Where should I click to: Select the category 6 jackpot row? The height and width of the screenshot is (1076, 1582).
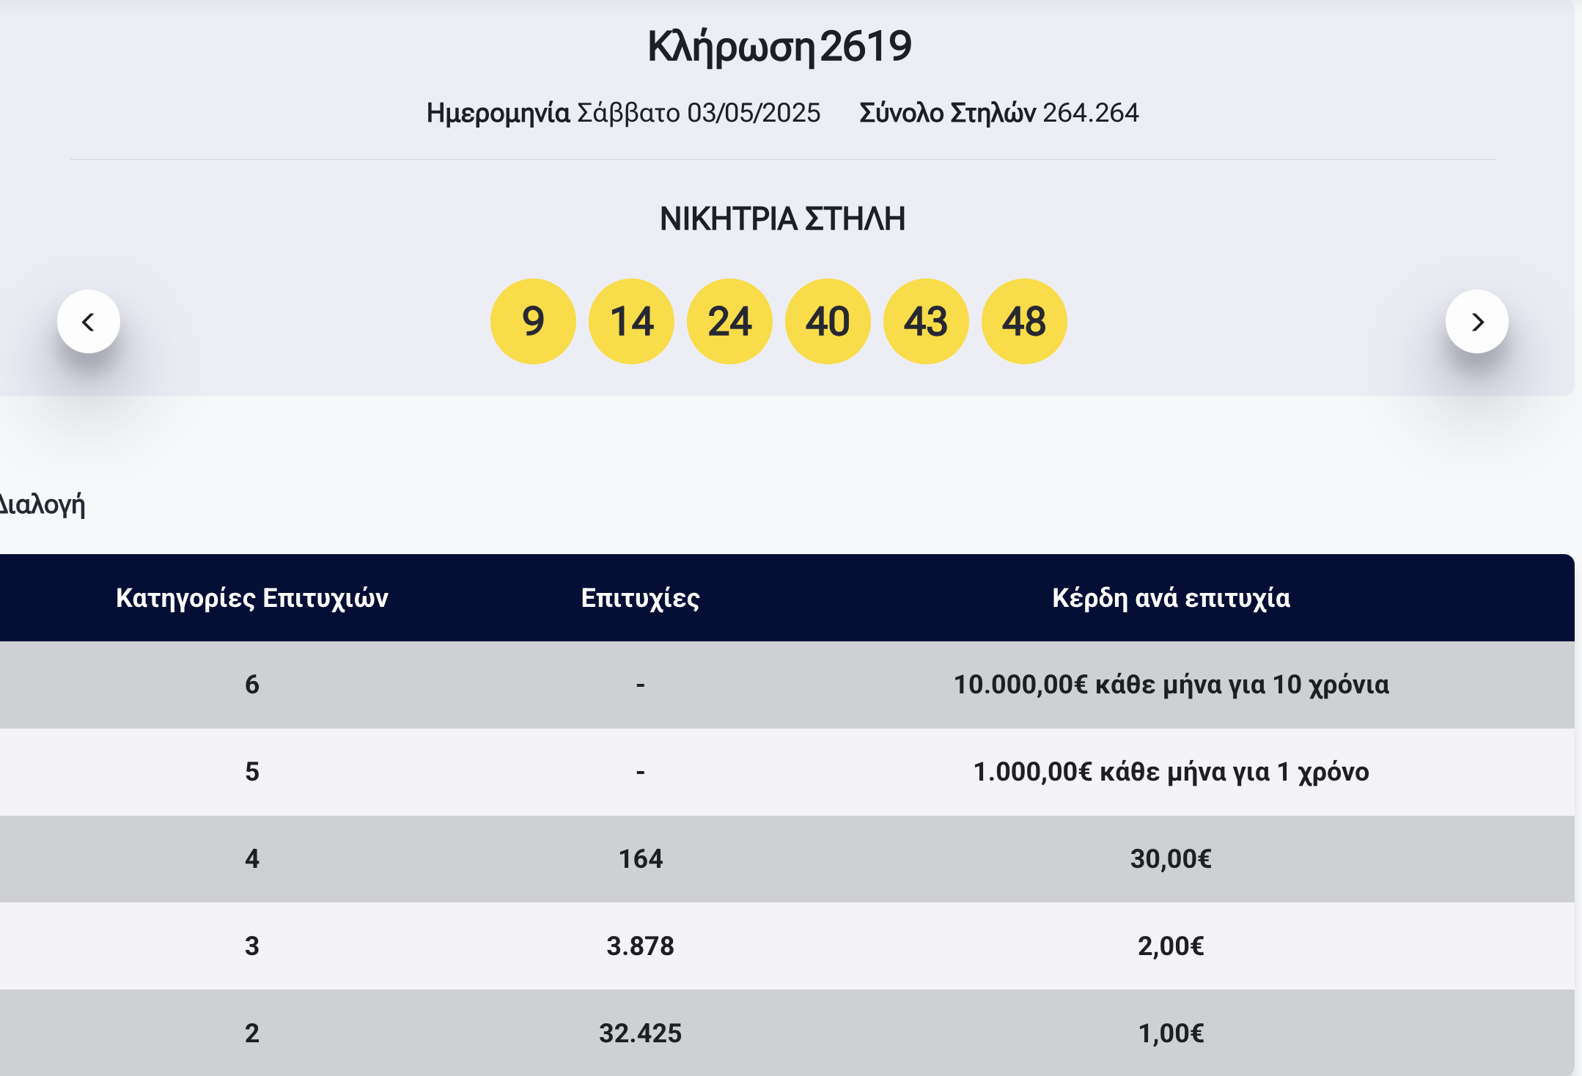pos(791,685)
